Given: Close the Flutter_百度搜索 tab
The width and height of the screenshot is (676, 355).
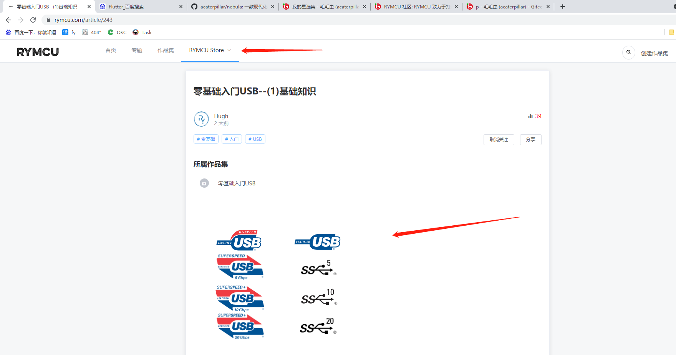Looking at the screenshot, I should click(181, 7).
